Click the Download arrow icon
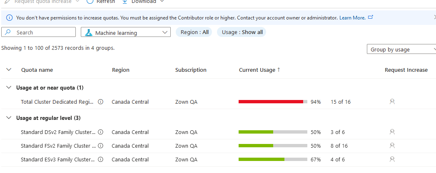 (125, 1)
